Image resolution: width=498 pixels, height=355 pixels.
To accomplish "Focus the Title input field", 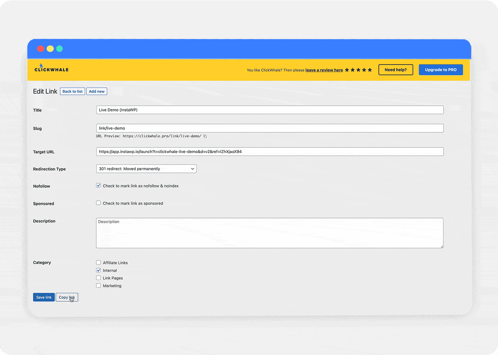I will 270,110.
